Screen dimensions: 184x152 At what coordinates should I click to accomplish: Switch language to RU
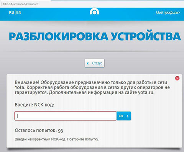11,13
